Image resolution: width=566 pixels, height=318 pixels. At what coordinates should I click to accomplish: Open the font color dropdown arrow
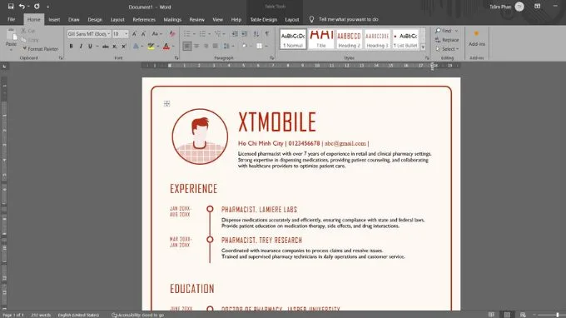(x=173, y=47)
